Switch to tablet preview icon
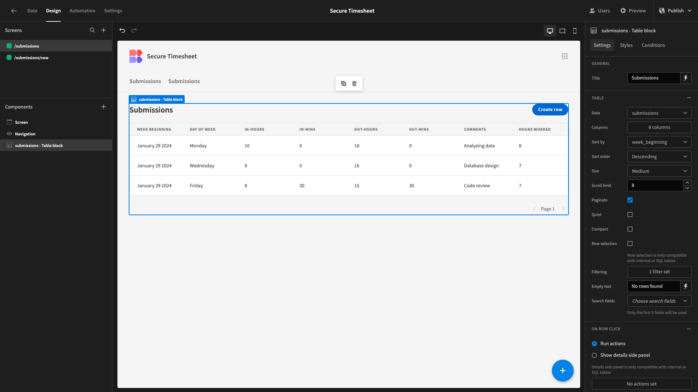Image resolution: width=698 pixels, height=392 pixels. click(x=562, y=31)
